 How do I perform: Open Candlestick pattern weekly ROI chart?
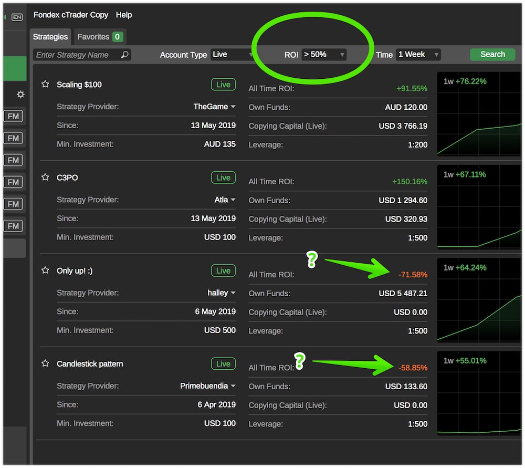pos(479,393)
